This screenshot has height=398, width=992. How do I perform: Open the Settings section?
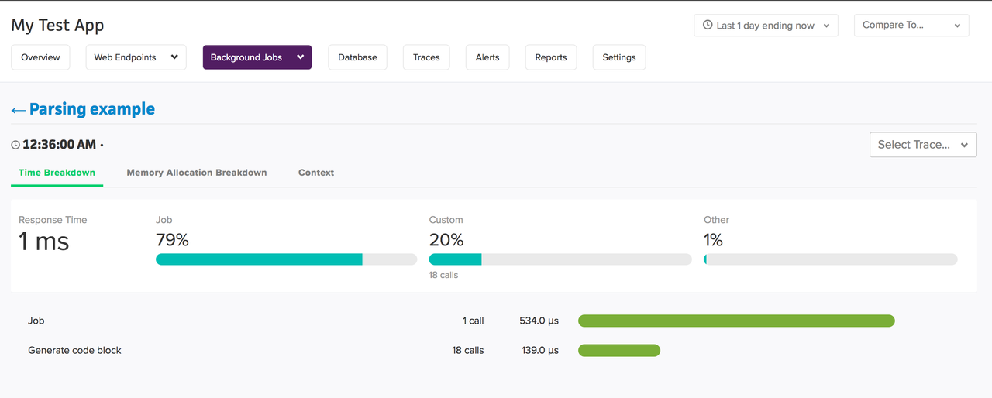[619, 57]
